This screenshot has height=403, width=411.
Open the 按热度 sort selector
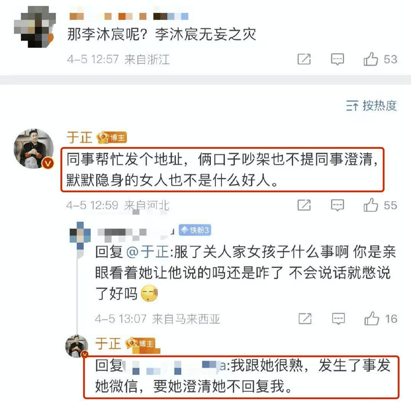[371, 106]
